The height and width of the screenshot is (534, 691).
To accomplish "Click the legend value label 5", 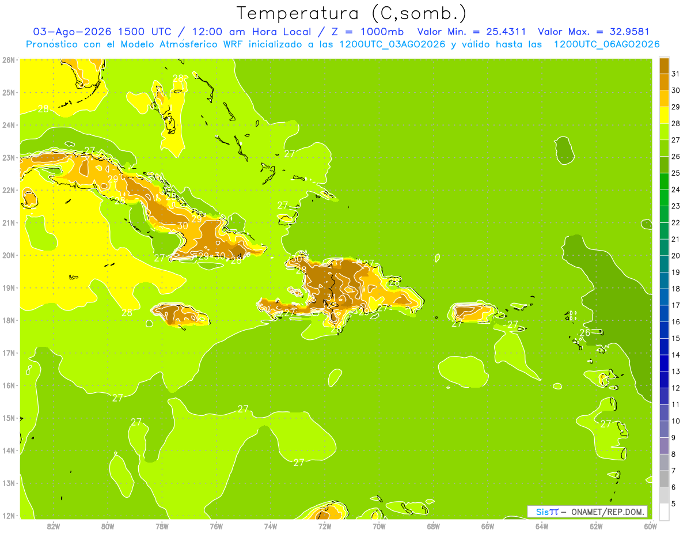I will [x=674, y=504].
